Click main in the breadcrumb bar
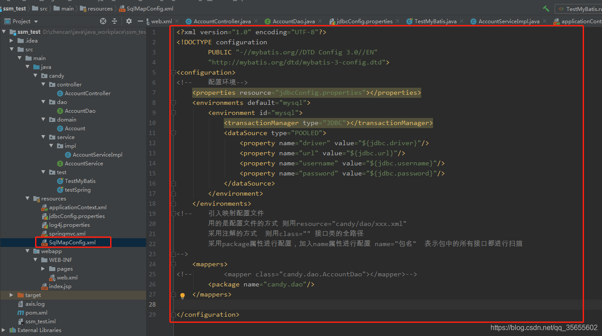The width and height of the screenshot is (602, 336). pyautogui.click(x=67, y=9)
